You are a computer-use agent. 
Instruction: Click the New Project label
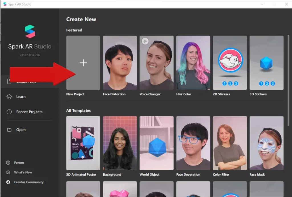(x=75, y=94)
